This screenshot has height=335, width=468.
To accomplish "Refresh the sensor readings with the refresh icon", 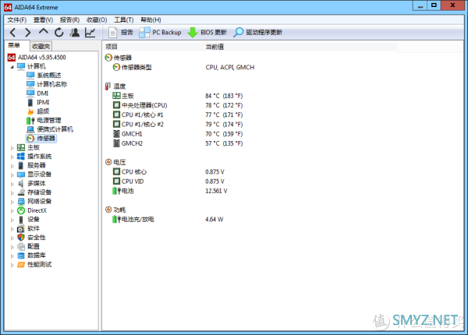I will coord(59,32).
